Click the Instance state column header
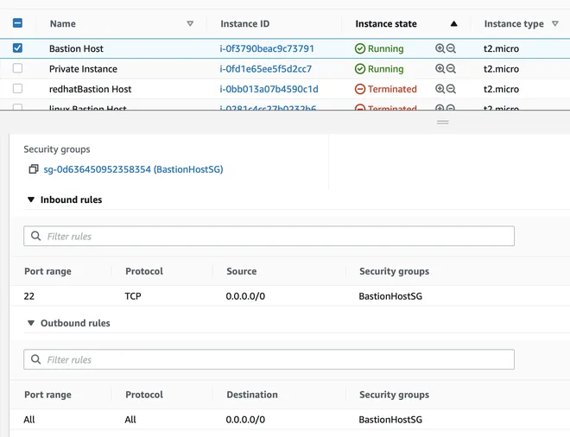This screenshot has width=570, height=437. click(386, 23)
